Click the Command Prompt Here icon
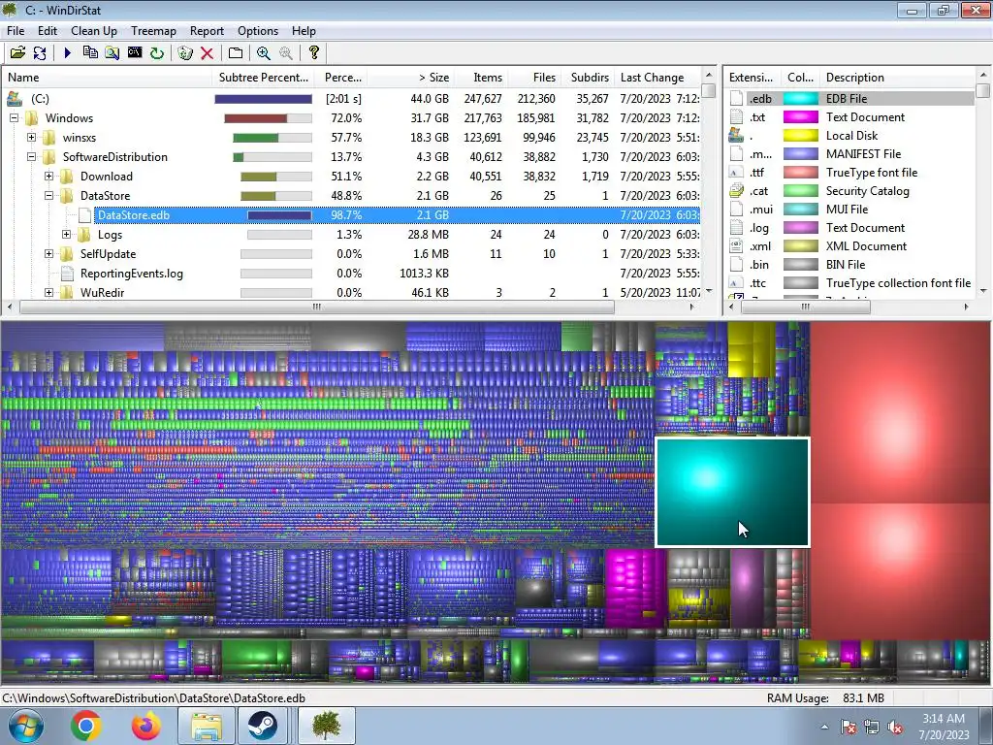Image resolution: width=993 pixels, height=745 pixels. 134,53
